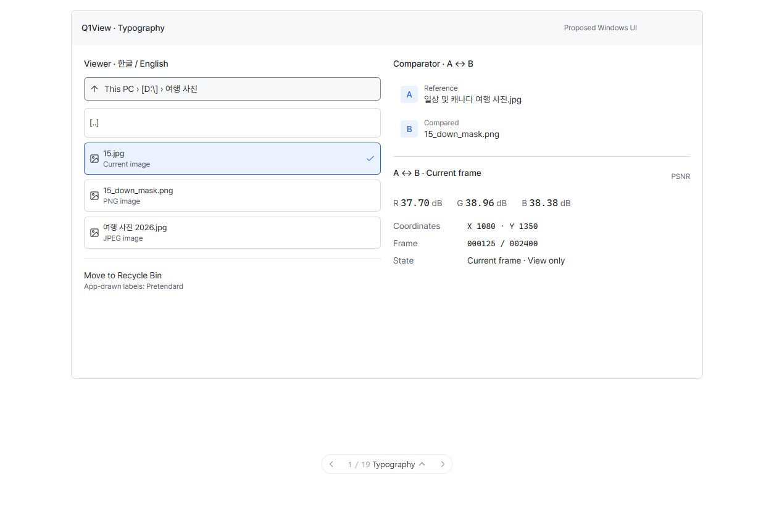774x511 pixels.
Task: Click the reference file 일상 및 캐나다 여행 사진.jpg
Action: (473, 99)
